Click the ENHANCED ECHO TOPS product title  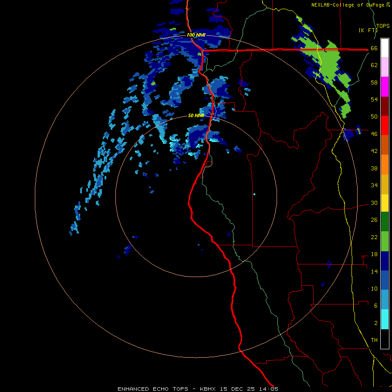153,389
